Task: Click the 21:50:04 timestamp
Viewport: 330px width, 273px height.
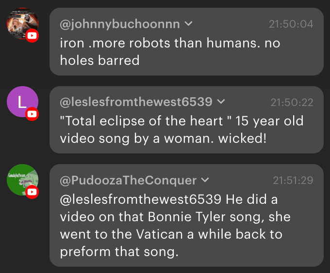Action: click(291, 24)
